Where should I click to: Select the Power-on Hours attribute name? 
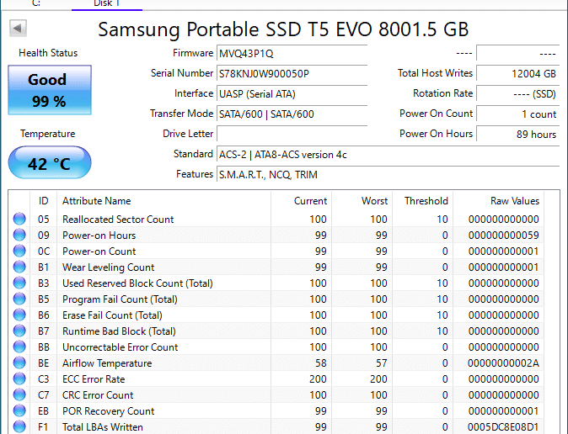tap(99, 236)
